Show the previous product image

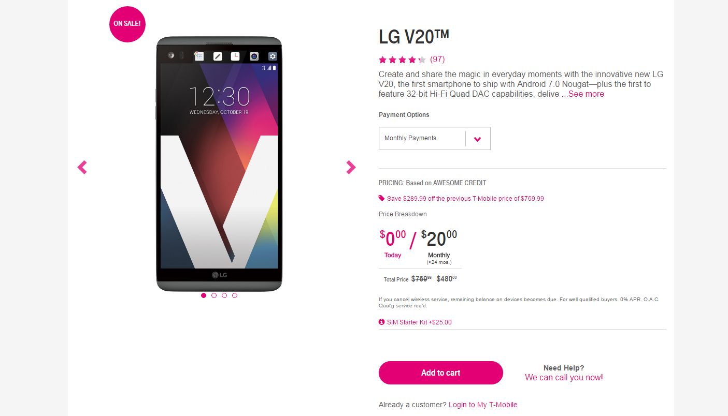(82, 167)
